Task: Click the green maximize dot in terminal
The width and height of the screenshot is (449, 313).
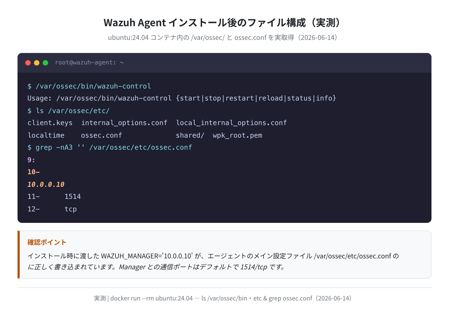Action: [45, 63]
